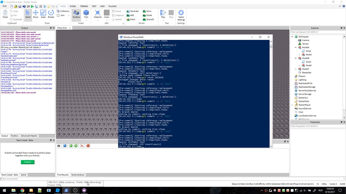Collapse the ModelB node
Viewport: 346px width, 194px height.
click(296, 58)
